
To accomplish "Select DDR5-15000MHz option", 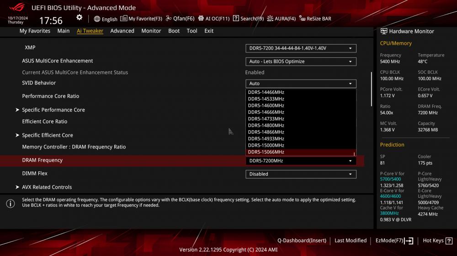I will [301, 145].
